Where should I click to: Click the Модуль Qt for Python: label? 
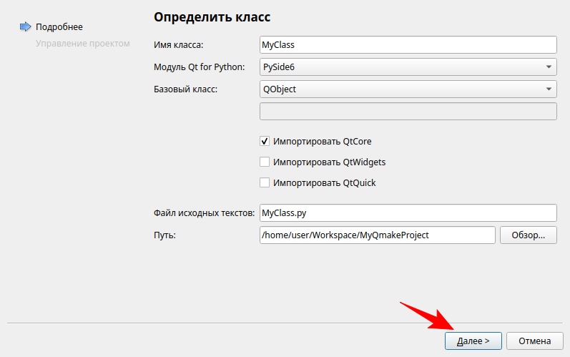199,67
